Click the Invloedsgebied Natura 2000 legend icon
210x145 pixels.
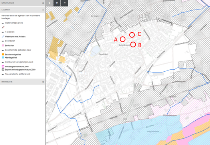pyautogui.click(x=3, y=67)
